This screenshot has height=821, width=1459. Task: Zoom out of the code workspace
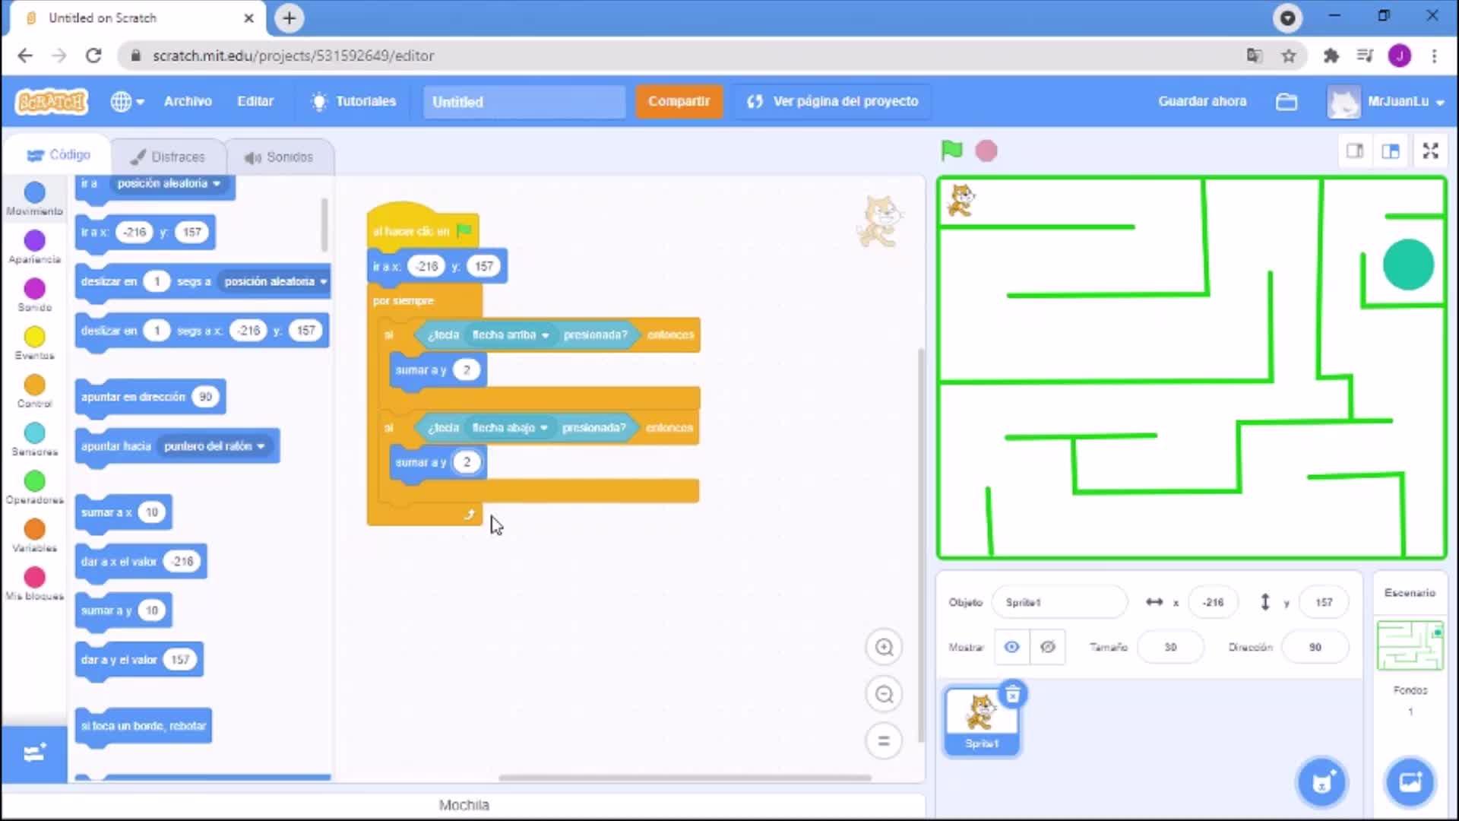pyautogui.click(x=884, y=694)
